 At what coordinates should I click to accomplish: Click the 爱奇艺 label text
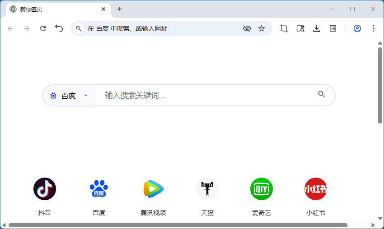[262, 213]
